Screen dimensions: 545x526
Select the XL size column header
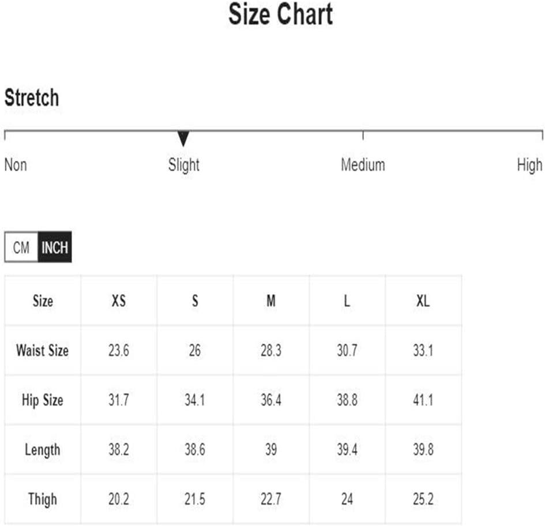coord(423,300)
